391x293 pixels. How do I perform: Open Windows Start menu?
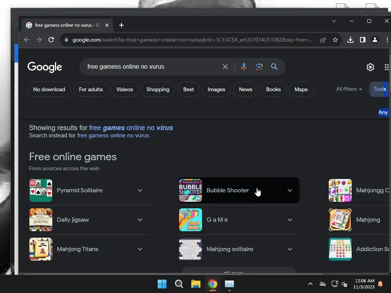(x=162, y=284)
